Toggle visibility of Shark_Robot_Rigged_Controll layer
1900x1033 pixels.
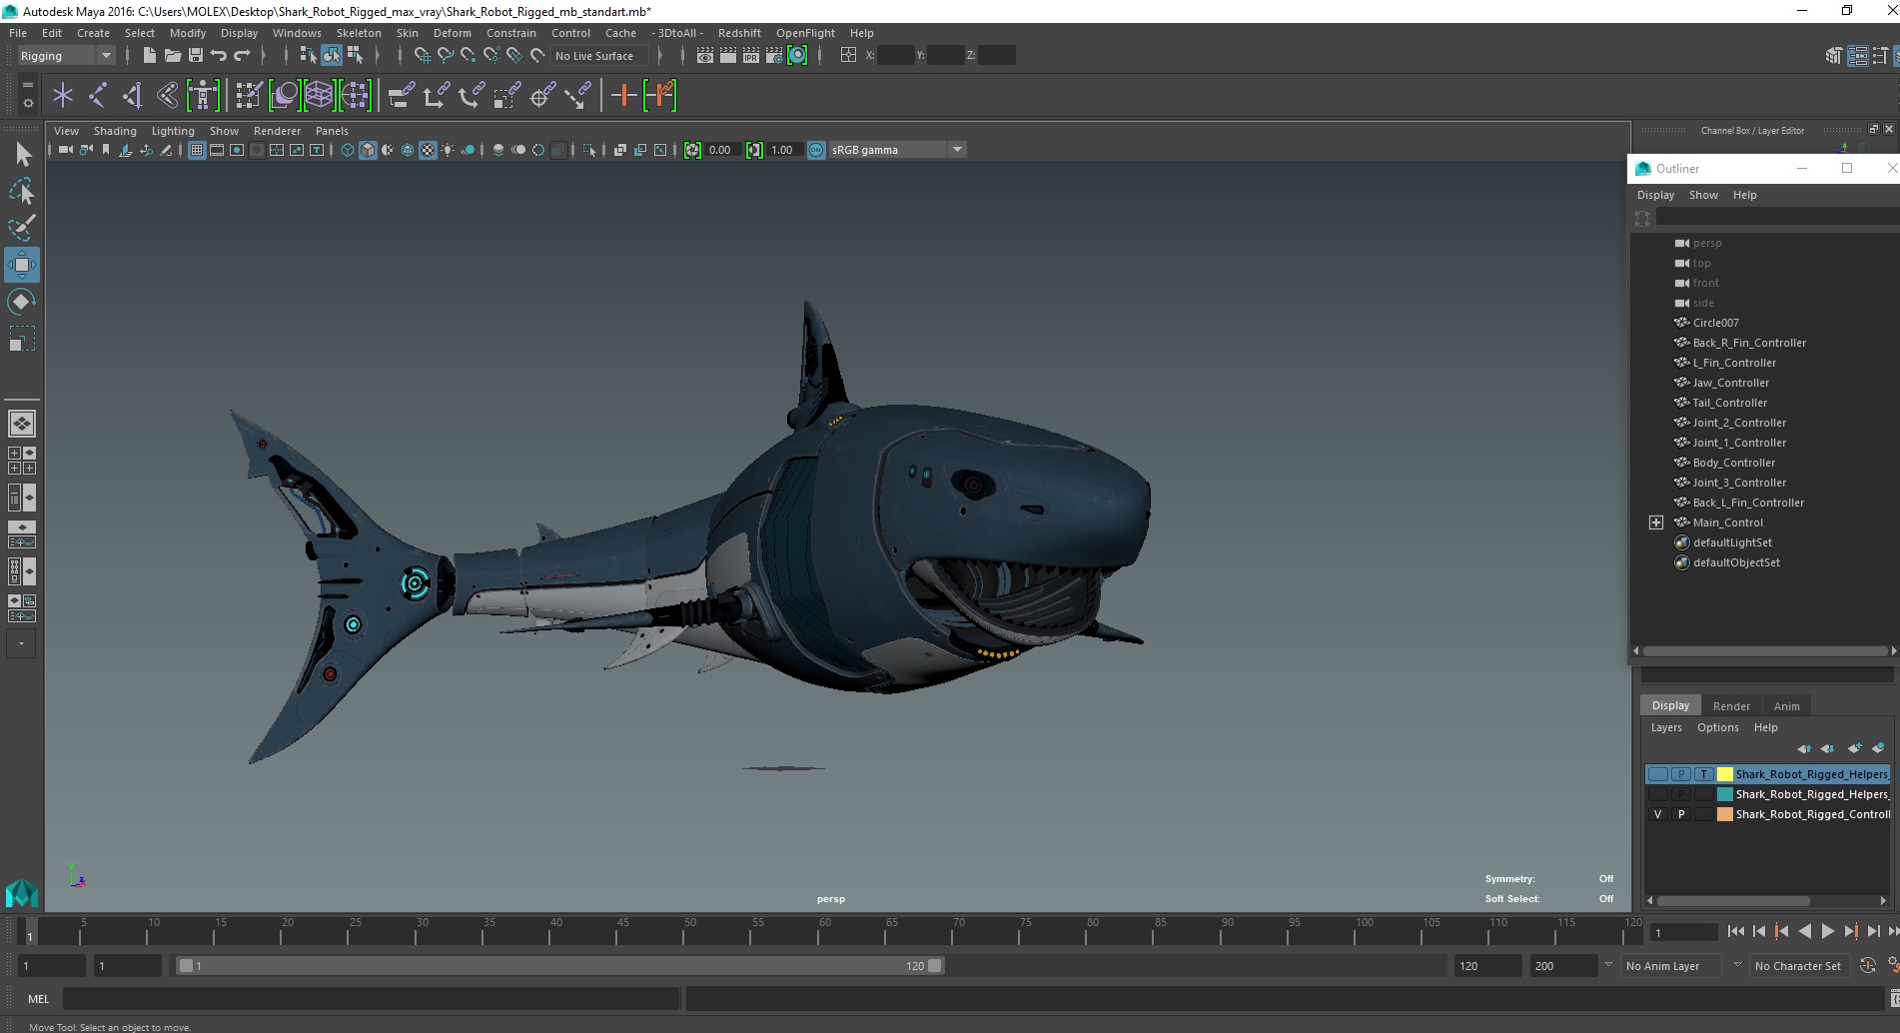click(1657, 814)
